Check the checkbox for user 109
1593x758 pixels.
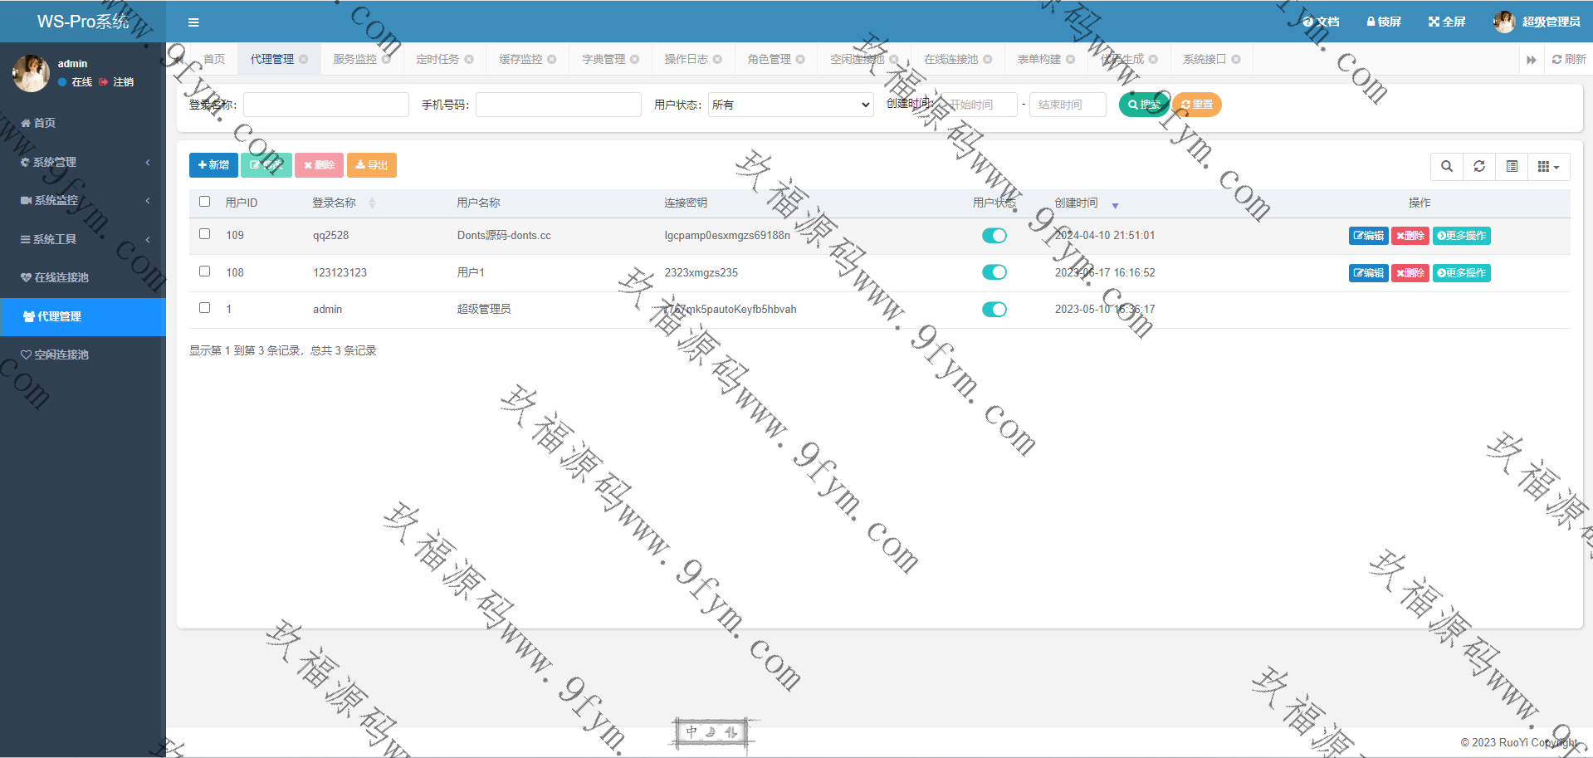pyautogui.click(x=205, y=234)
